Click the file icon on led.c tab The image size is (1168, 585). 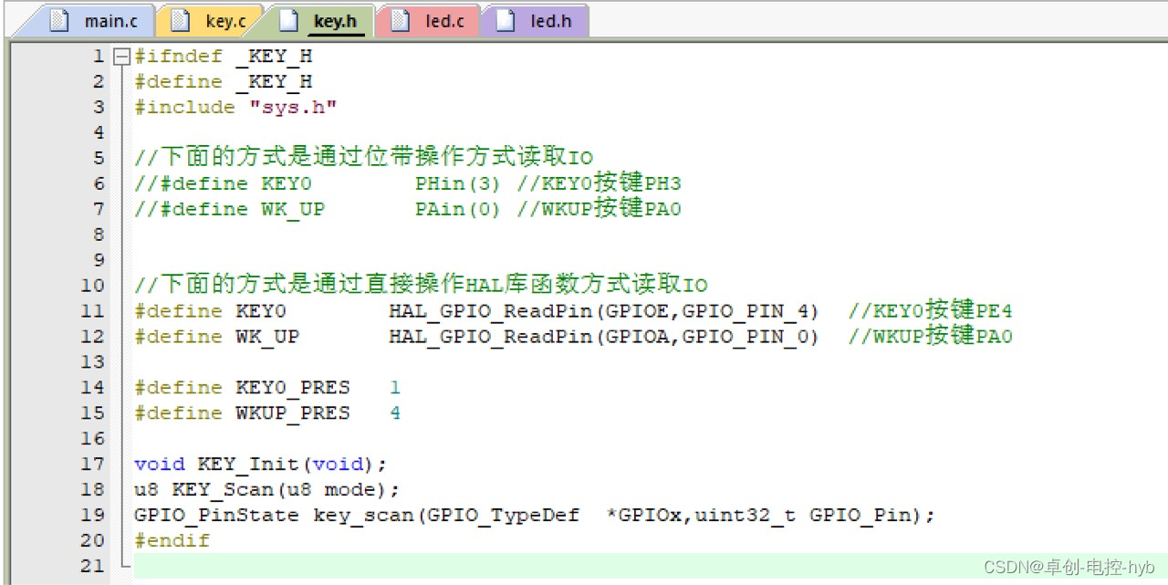tap(400, 20)
